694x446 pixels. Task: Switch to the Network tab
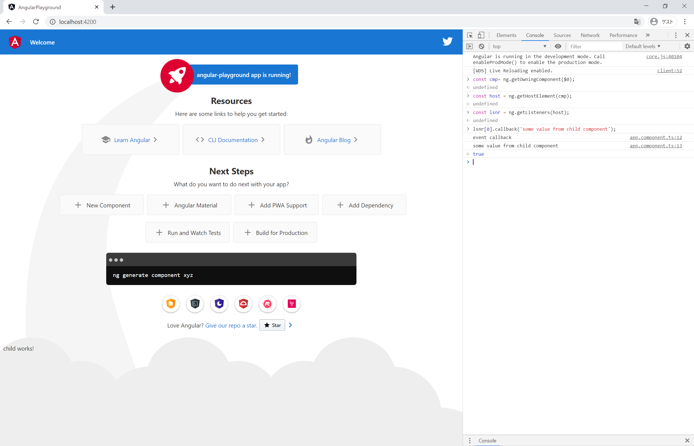(590, 35)
